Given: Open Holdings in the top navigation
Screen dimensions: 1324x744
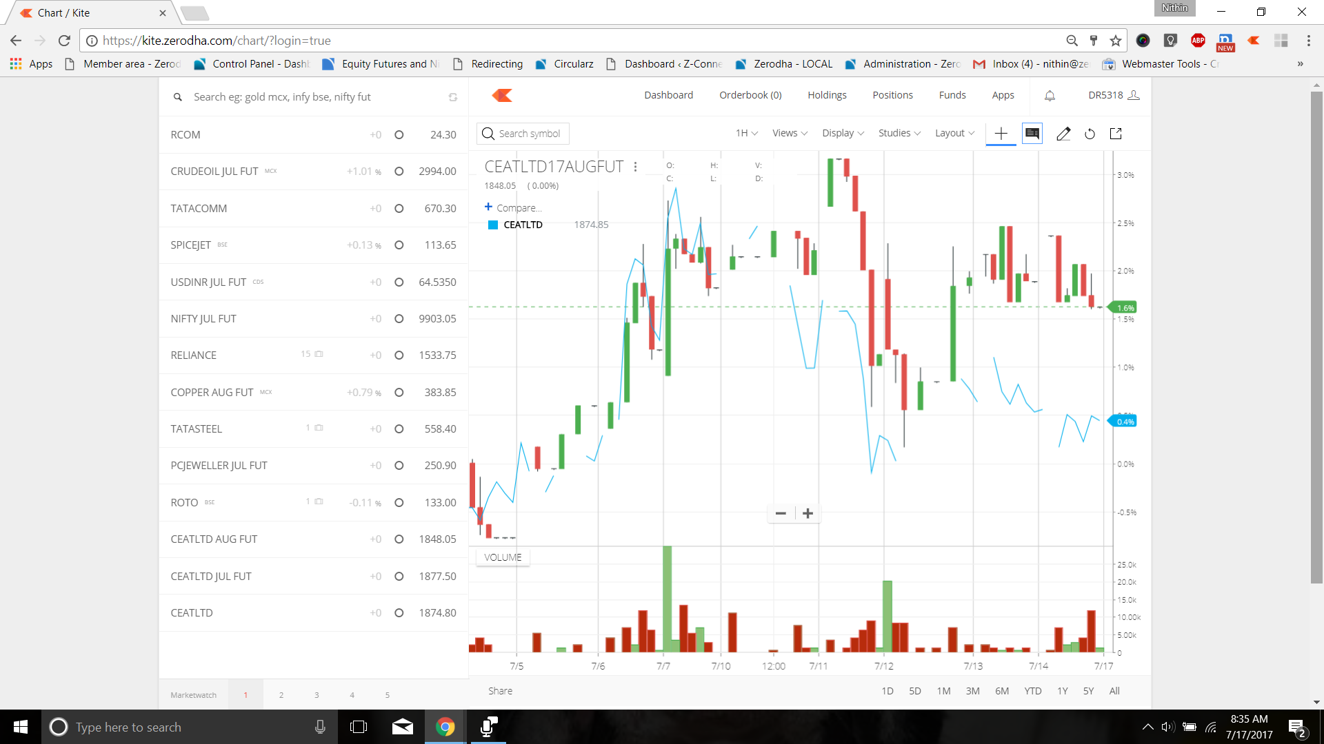Looking at the screenshot, I should click(827, 95).
